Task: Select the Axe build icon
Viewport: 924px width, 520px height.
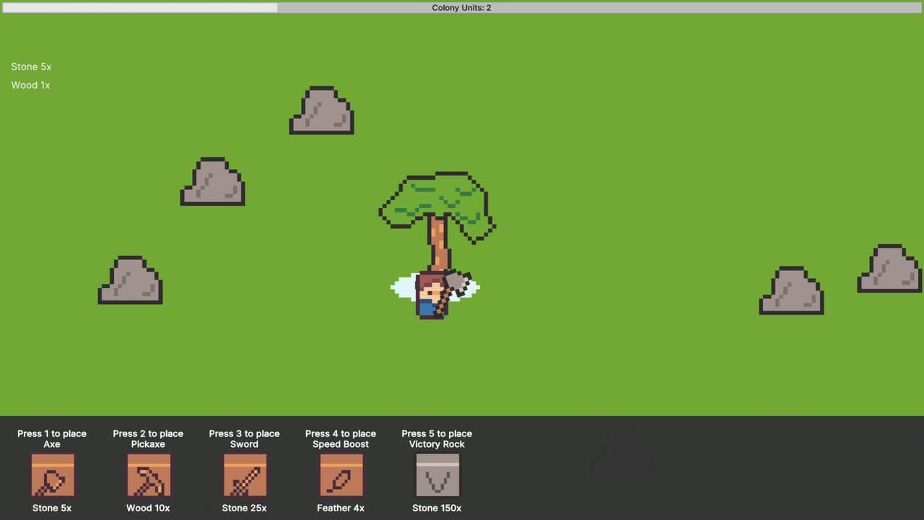Action: pos(53,474)
